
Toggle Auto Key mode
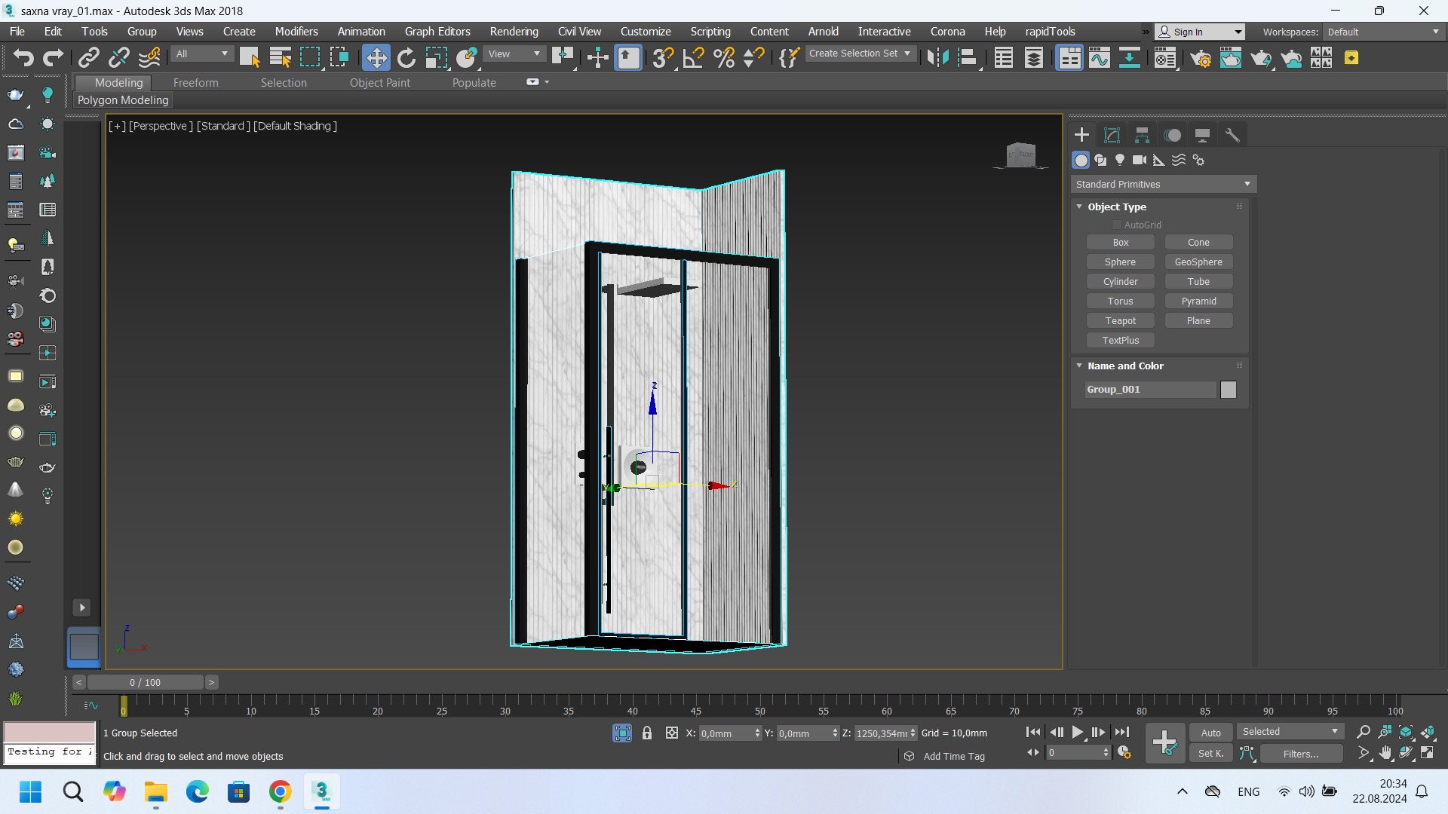tap(1211, 733)
